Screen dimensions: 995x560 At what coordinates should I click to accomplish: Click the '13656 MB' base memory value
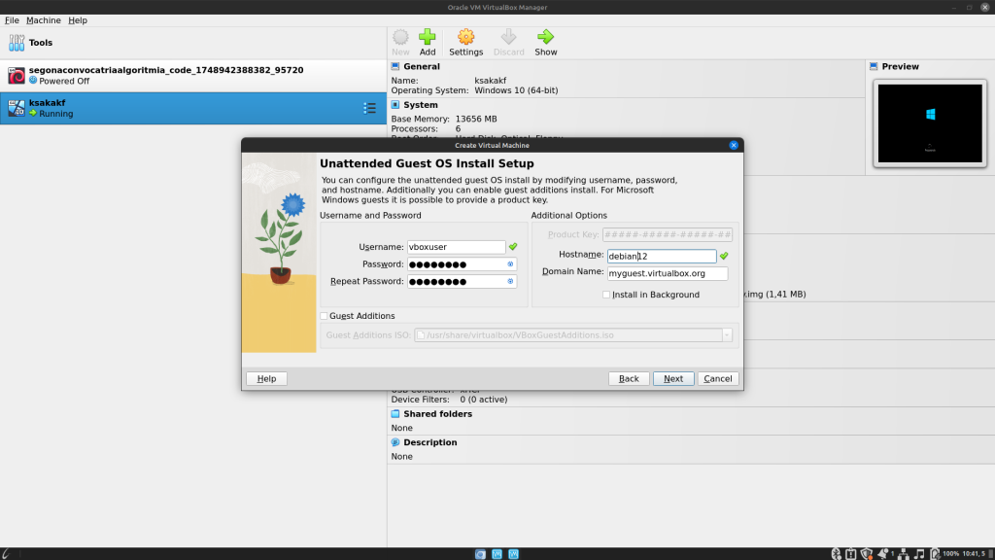476,119
